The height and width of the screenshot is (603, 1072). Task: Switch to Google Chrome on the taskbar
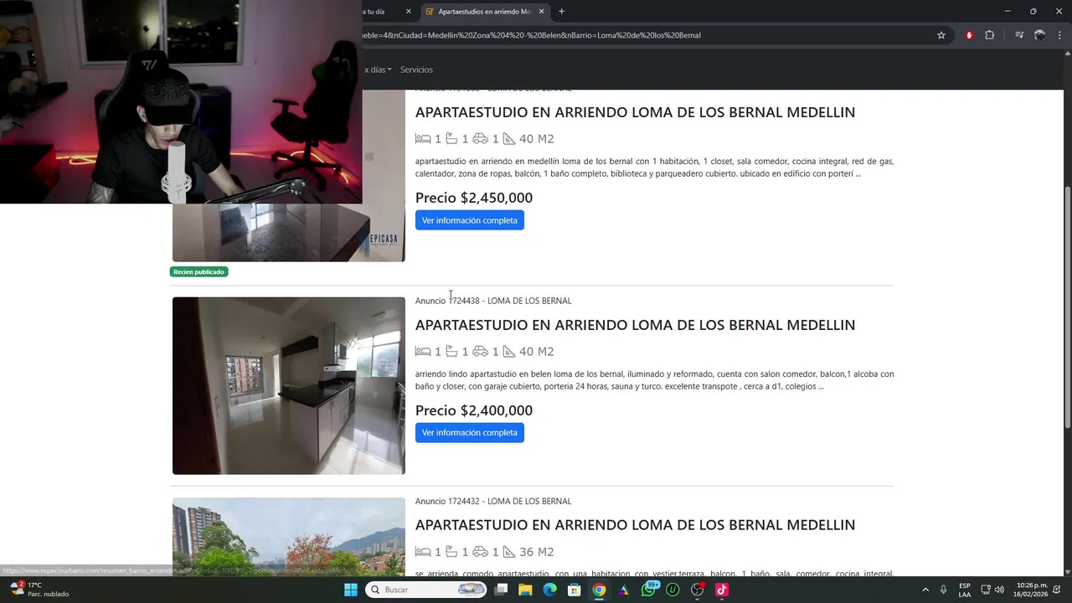tap(599, 590)
